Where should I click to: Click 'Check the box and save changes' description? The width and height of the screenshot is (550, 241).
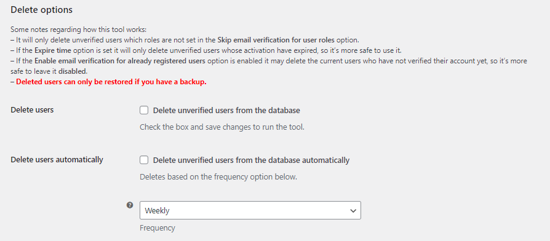(221, 127)
